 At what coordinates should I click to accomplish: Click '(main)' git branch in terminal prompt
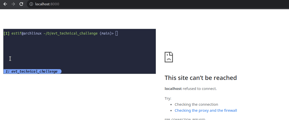106,33
